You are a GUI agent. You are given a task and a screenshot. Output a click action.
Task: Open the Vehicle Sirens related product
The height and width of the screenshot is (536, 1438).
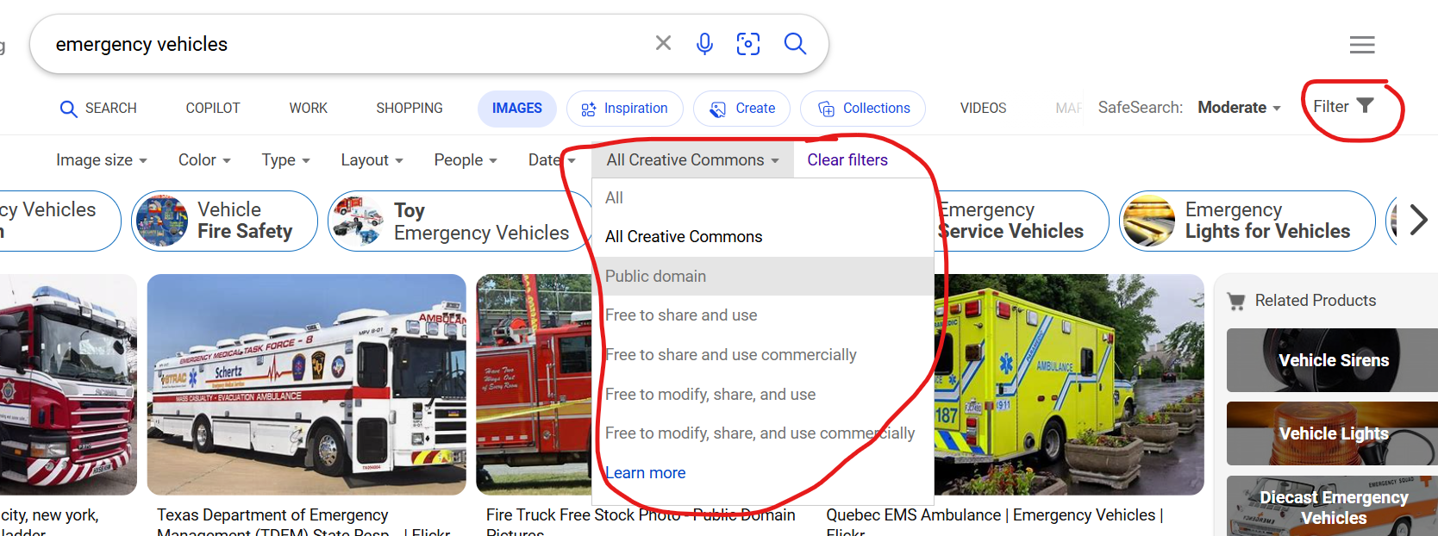pyautogui.click(x=1332, y=360)
